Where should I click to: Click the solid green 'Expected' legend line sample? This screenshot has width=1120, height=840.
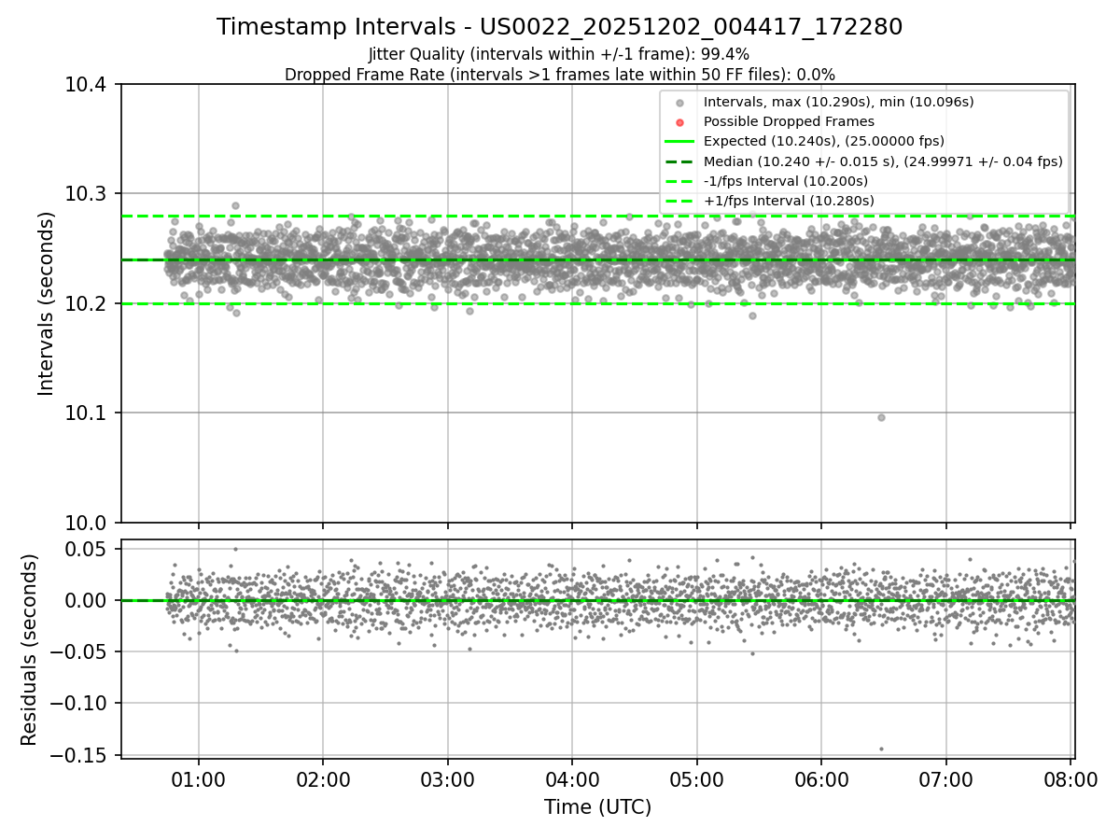(679, 142)
